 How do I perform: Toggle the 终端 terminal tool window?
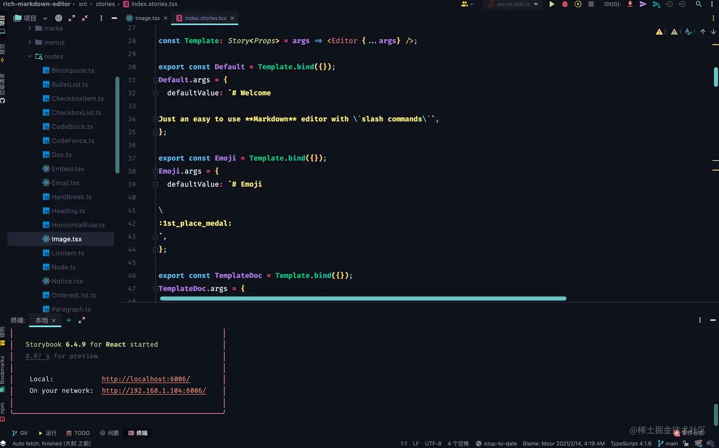tap(138, 433)
